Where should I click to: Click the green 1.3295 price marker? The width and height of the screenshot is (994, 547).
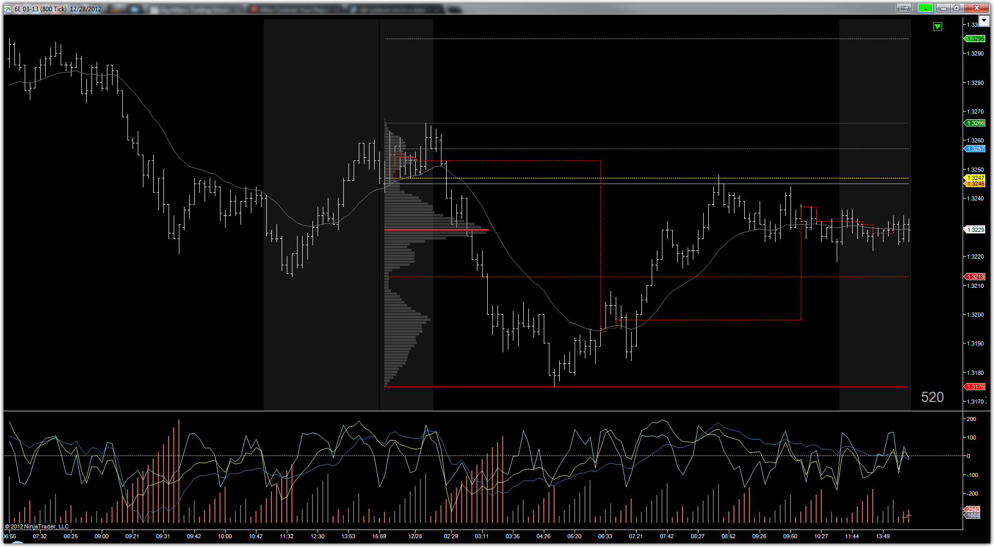[974, 39]
